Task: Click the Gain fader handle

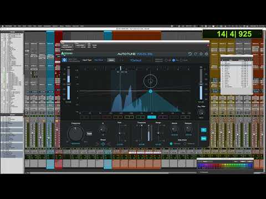Action: coord(120,133)
